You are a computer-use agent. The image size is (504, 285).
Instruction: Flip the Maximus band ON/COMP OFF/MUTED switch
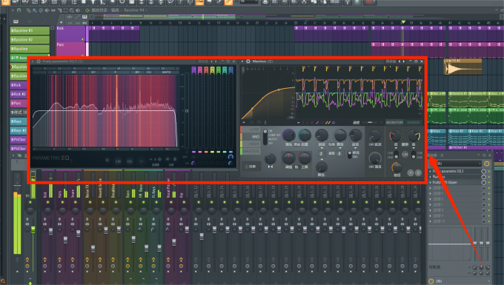click(265, 137)
